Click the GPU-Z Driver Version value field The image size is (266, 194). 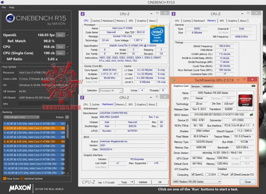tap(222, 153)
